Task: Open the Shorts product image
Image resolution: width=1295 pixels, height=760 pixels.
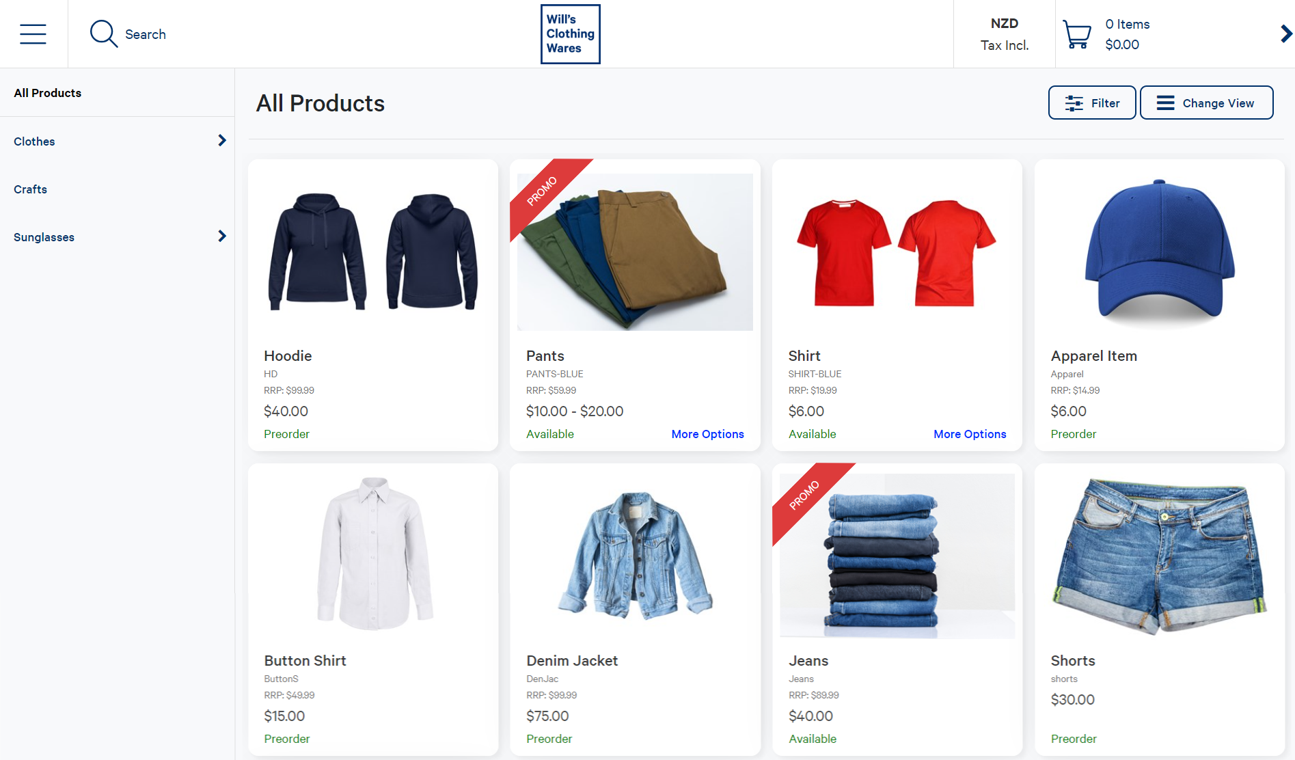Action: tap(1159, 556)
